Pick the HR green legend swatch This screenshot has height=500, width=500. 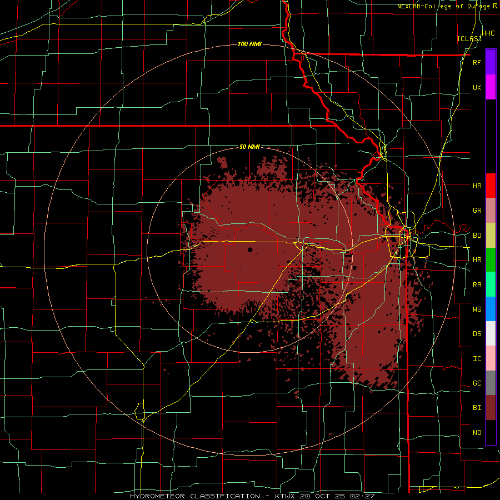pyautogui.click(x=491, y=259)
